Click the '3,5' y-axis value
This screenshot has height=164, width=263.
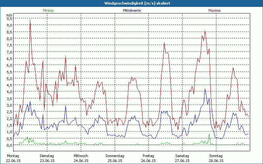point(10,98)
